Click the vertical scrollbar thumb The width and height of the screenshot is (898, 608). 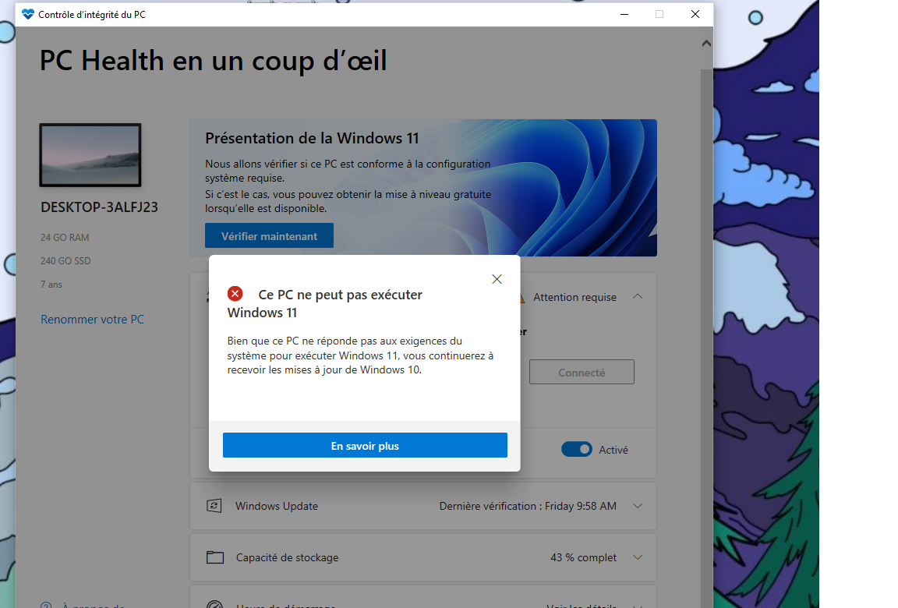click(706, 338)
